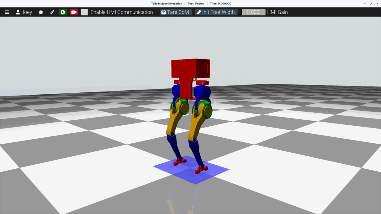Click the Joey user profile icon
This screenshot has width=381, height=214.
[18, 12]
